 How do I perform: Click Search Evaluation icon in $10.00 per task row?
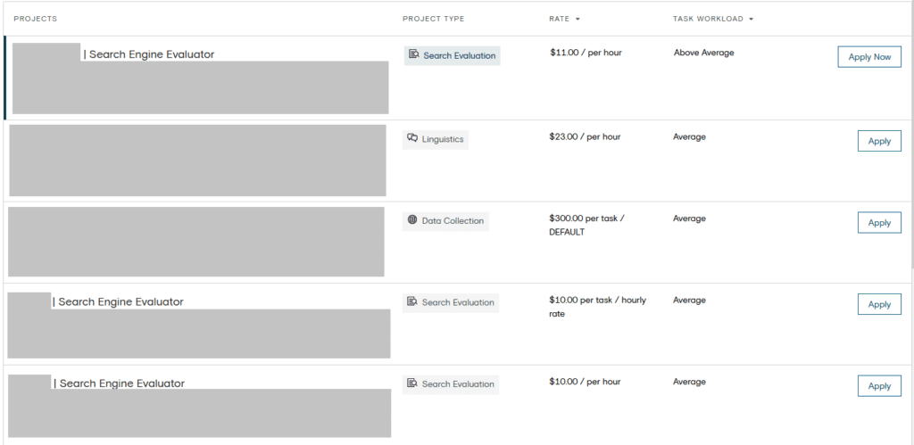412,301
